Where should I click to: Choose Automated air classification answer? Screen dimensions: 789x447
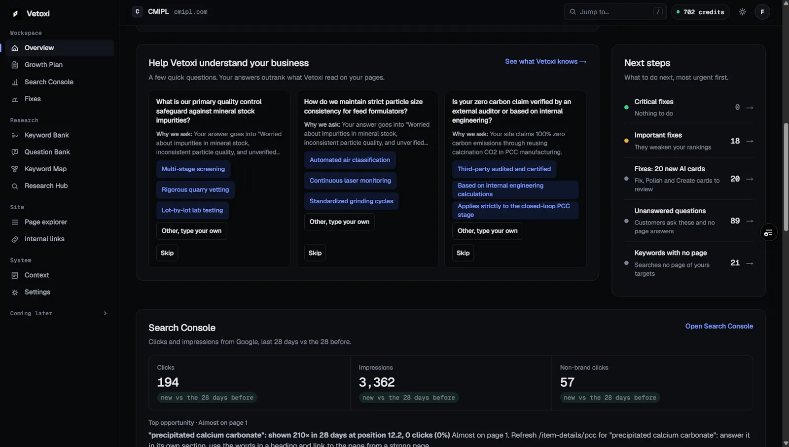click(350, 160)
